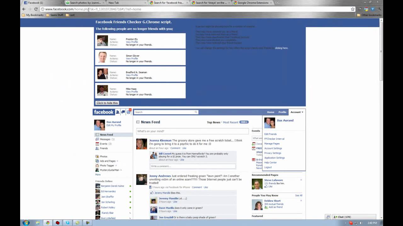Click 'Edit My Profile' link

(114, 125)
